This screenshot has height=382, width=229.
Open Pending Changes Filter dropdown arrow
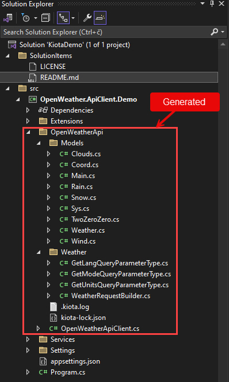click(x=36, y=18)
